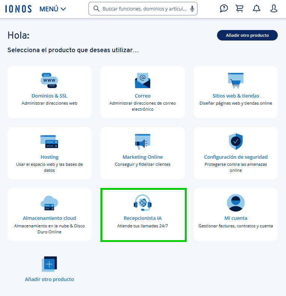Viewport: 286px width, 296px height.
Task: Click 'Diseñar páginas web y tiendas online' text
Action: pyautogui.click(x=236, y=103)
